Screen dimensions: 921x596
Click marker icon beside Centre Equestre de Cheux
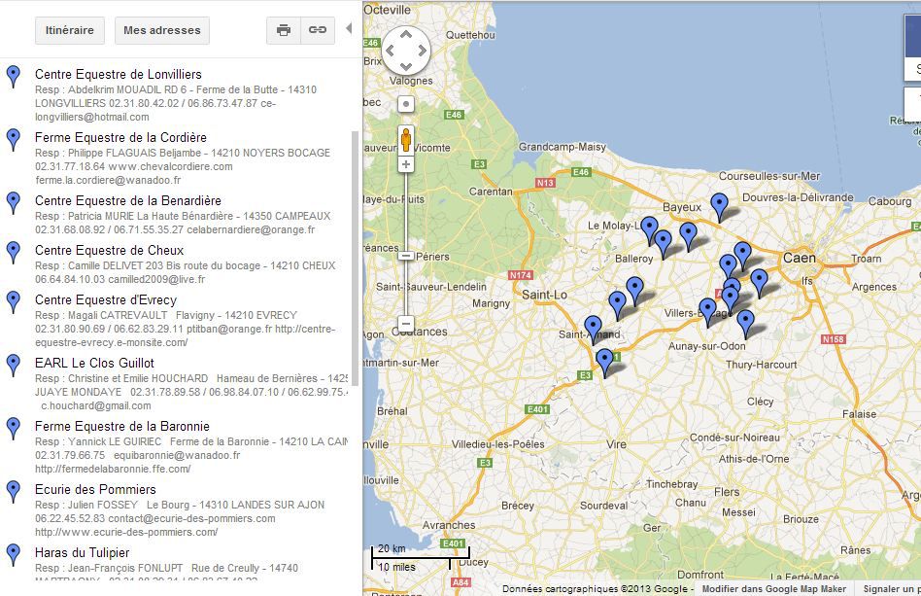[13, 251]
